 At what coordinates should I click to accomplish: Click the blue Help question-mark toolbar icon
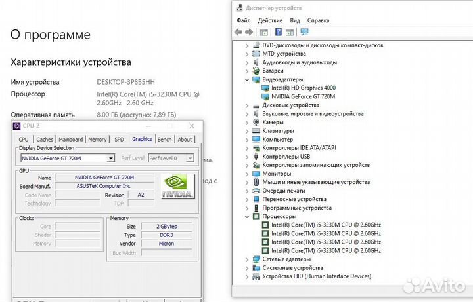(279, 32)
